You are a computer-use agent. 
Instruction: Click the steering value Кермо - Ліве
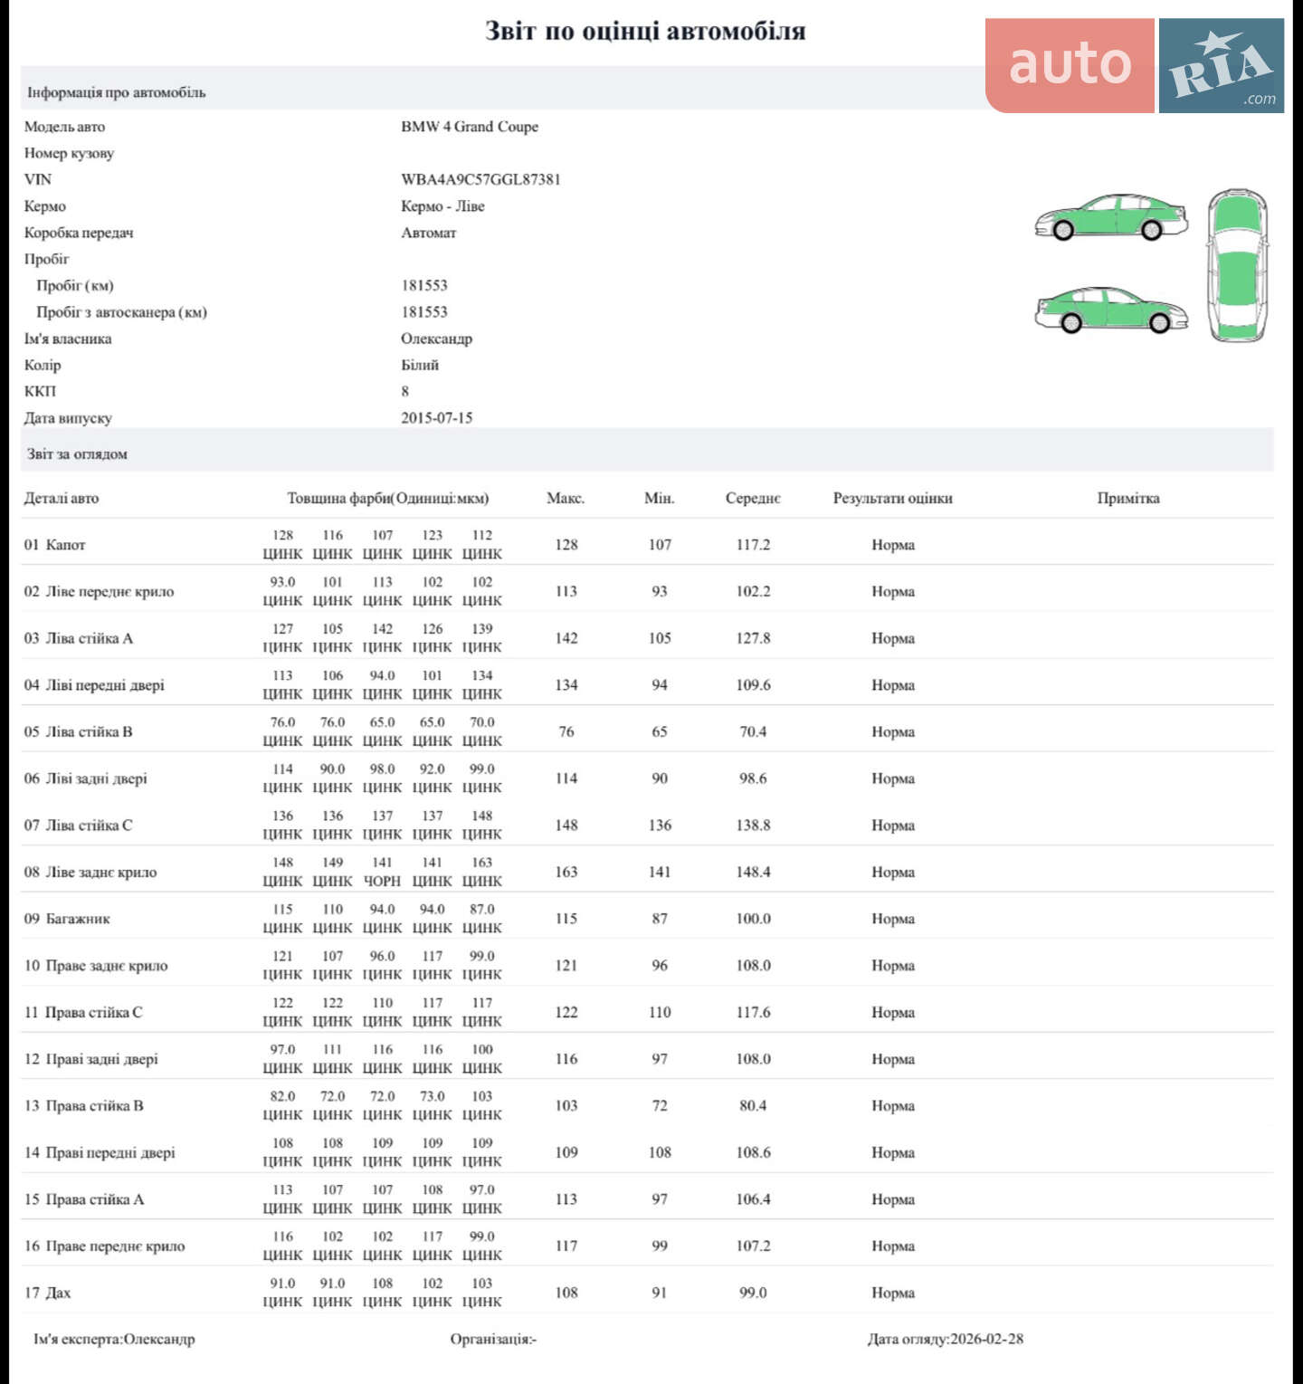442,206
